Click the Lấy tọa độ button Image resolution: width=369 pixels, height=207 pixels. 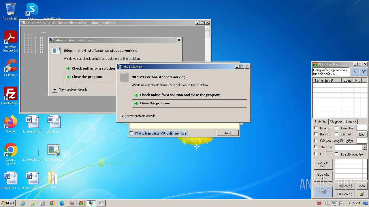tap(345, 186)
